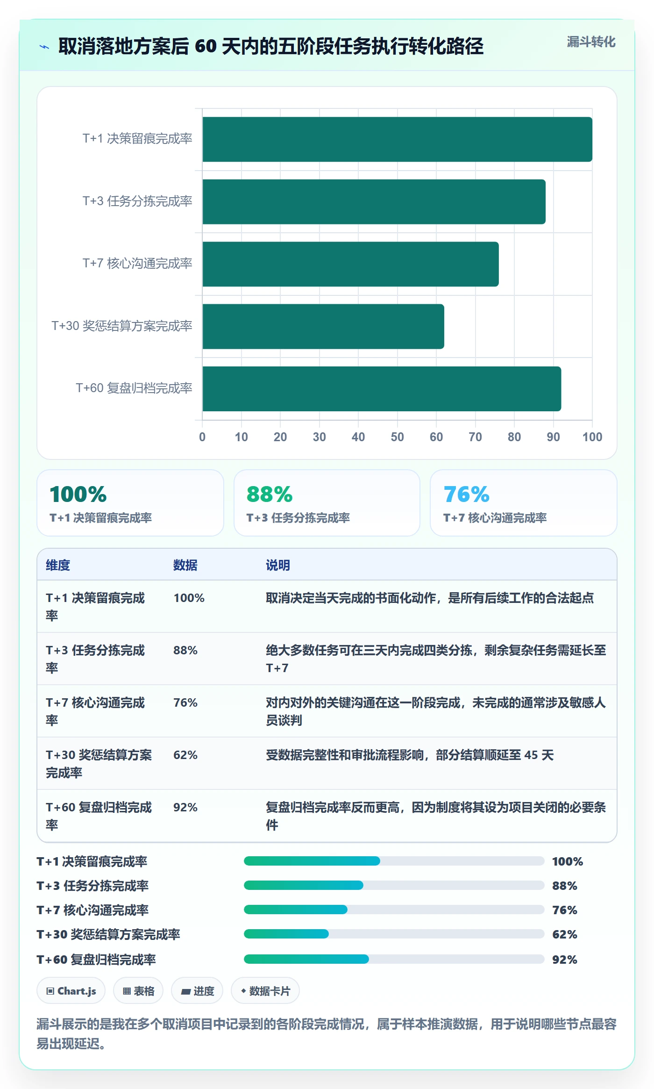Click the lightning icon beside the title
The width and height of the screenshot is (654, 1089).
(x=44, y=47)
